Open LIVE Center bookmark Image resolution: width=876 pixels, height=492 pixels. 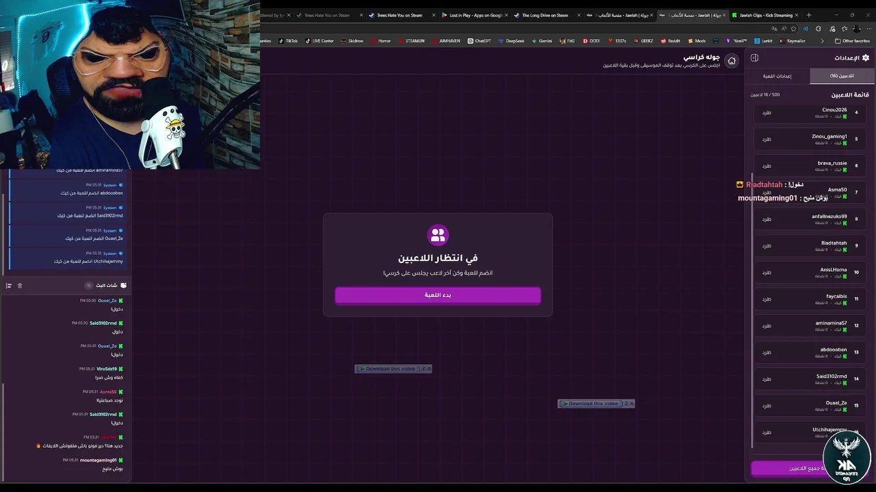[320, 41]
